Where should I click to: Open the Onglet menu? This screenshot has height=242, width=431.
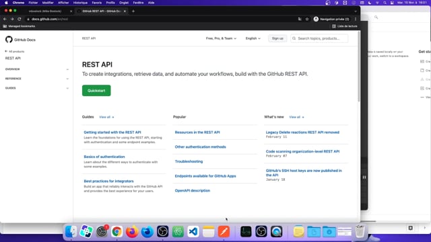click(x=124, y=3)
